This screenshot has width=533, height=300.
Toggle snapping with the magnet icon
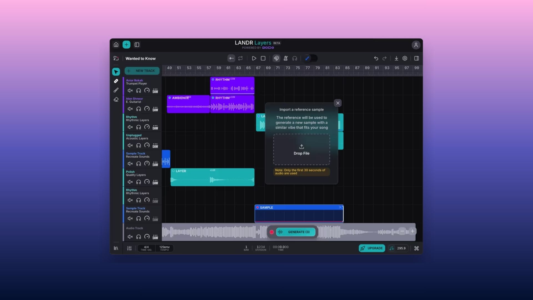coord(276,58)
